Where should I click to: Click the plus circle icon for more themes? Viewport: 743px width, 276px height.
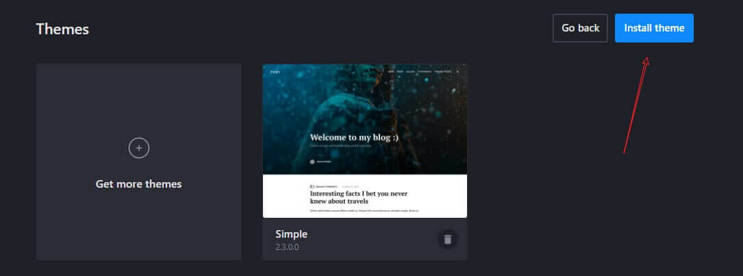click(139, 148)
